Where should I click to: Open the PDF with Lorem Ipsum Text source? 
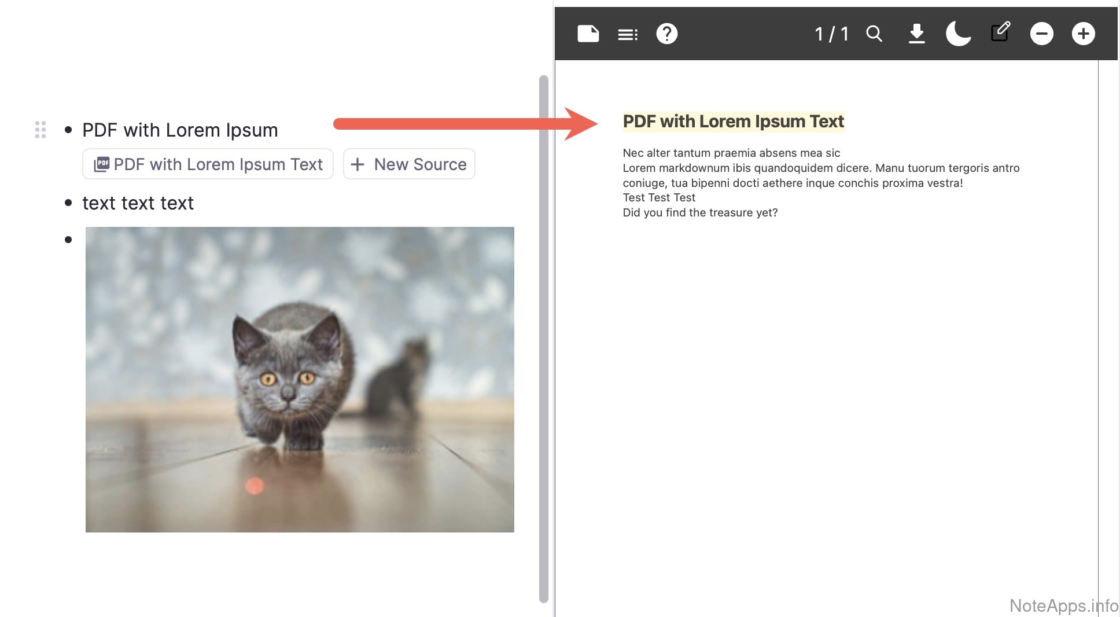(x=208, y=164)
